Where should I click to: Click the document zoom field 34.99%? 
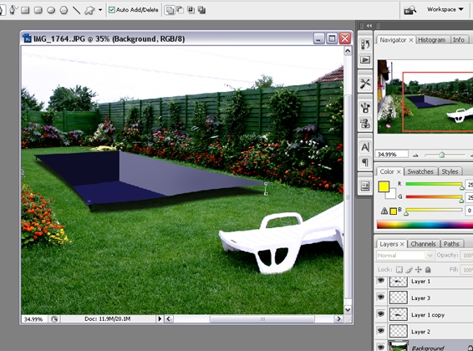point(33,319)
